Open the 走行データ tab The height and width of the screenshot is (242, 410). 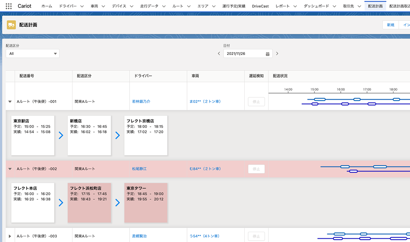click(x=149, y=6)
